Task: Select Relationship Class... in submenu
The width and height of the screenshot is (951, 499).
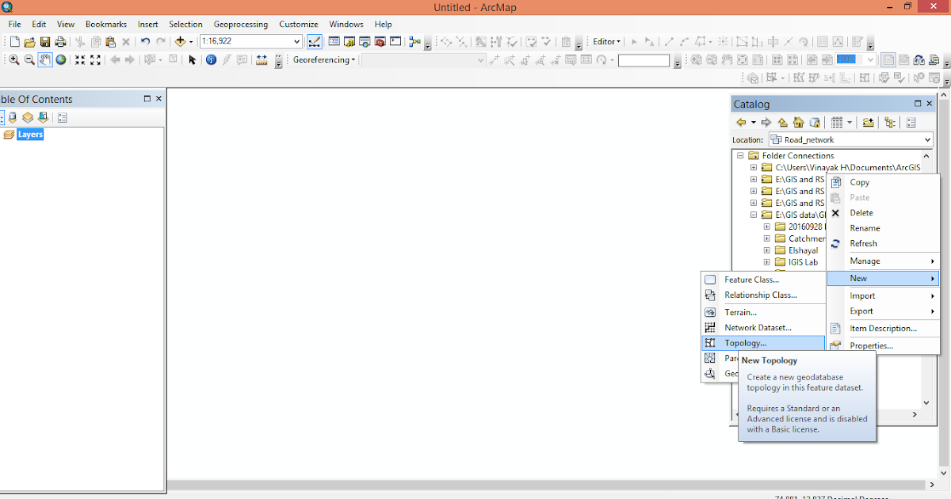Action: [x=763, y=295]
